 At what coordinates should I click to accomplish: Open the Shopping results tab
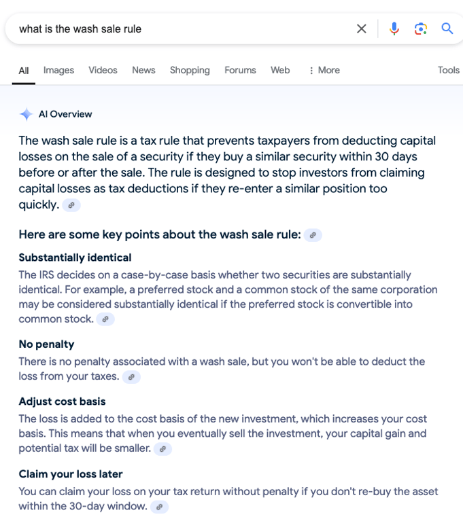pos(190,71)
